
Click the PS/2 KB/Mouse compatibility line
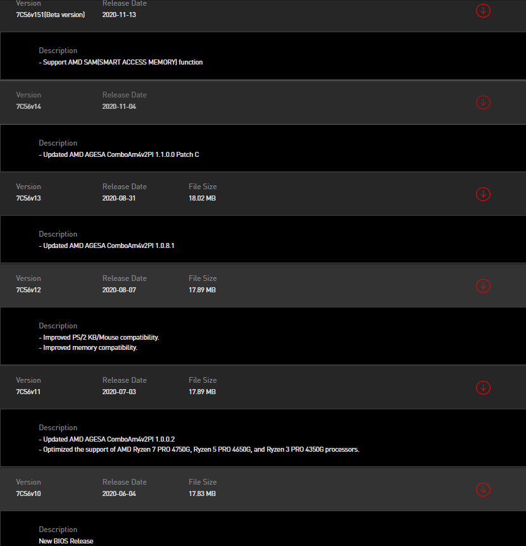click(x=99, y=337)
